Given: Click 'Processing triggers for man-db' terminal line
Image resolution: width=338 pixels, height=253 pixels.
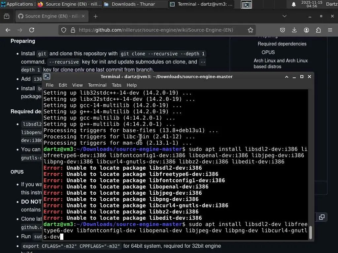Looking at the screenshot, I should click(x=118, y=143).
